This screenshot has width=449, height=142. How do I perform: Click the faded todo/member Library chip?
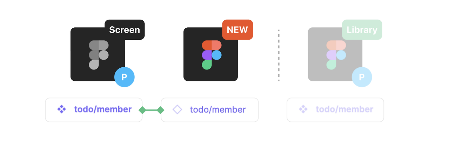pos(335,110)
